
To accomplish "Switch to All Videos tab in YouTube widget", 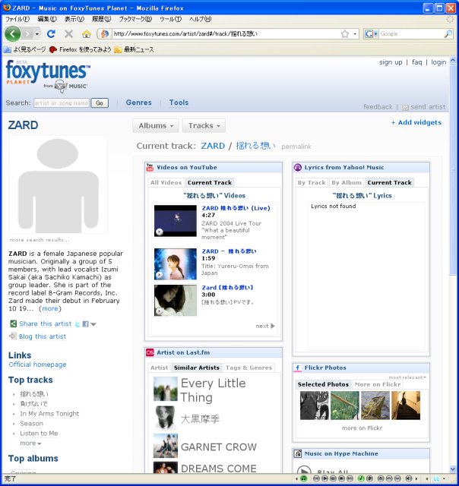I will click(x=166, y=182).
